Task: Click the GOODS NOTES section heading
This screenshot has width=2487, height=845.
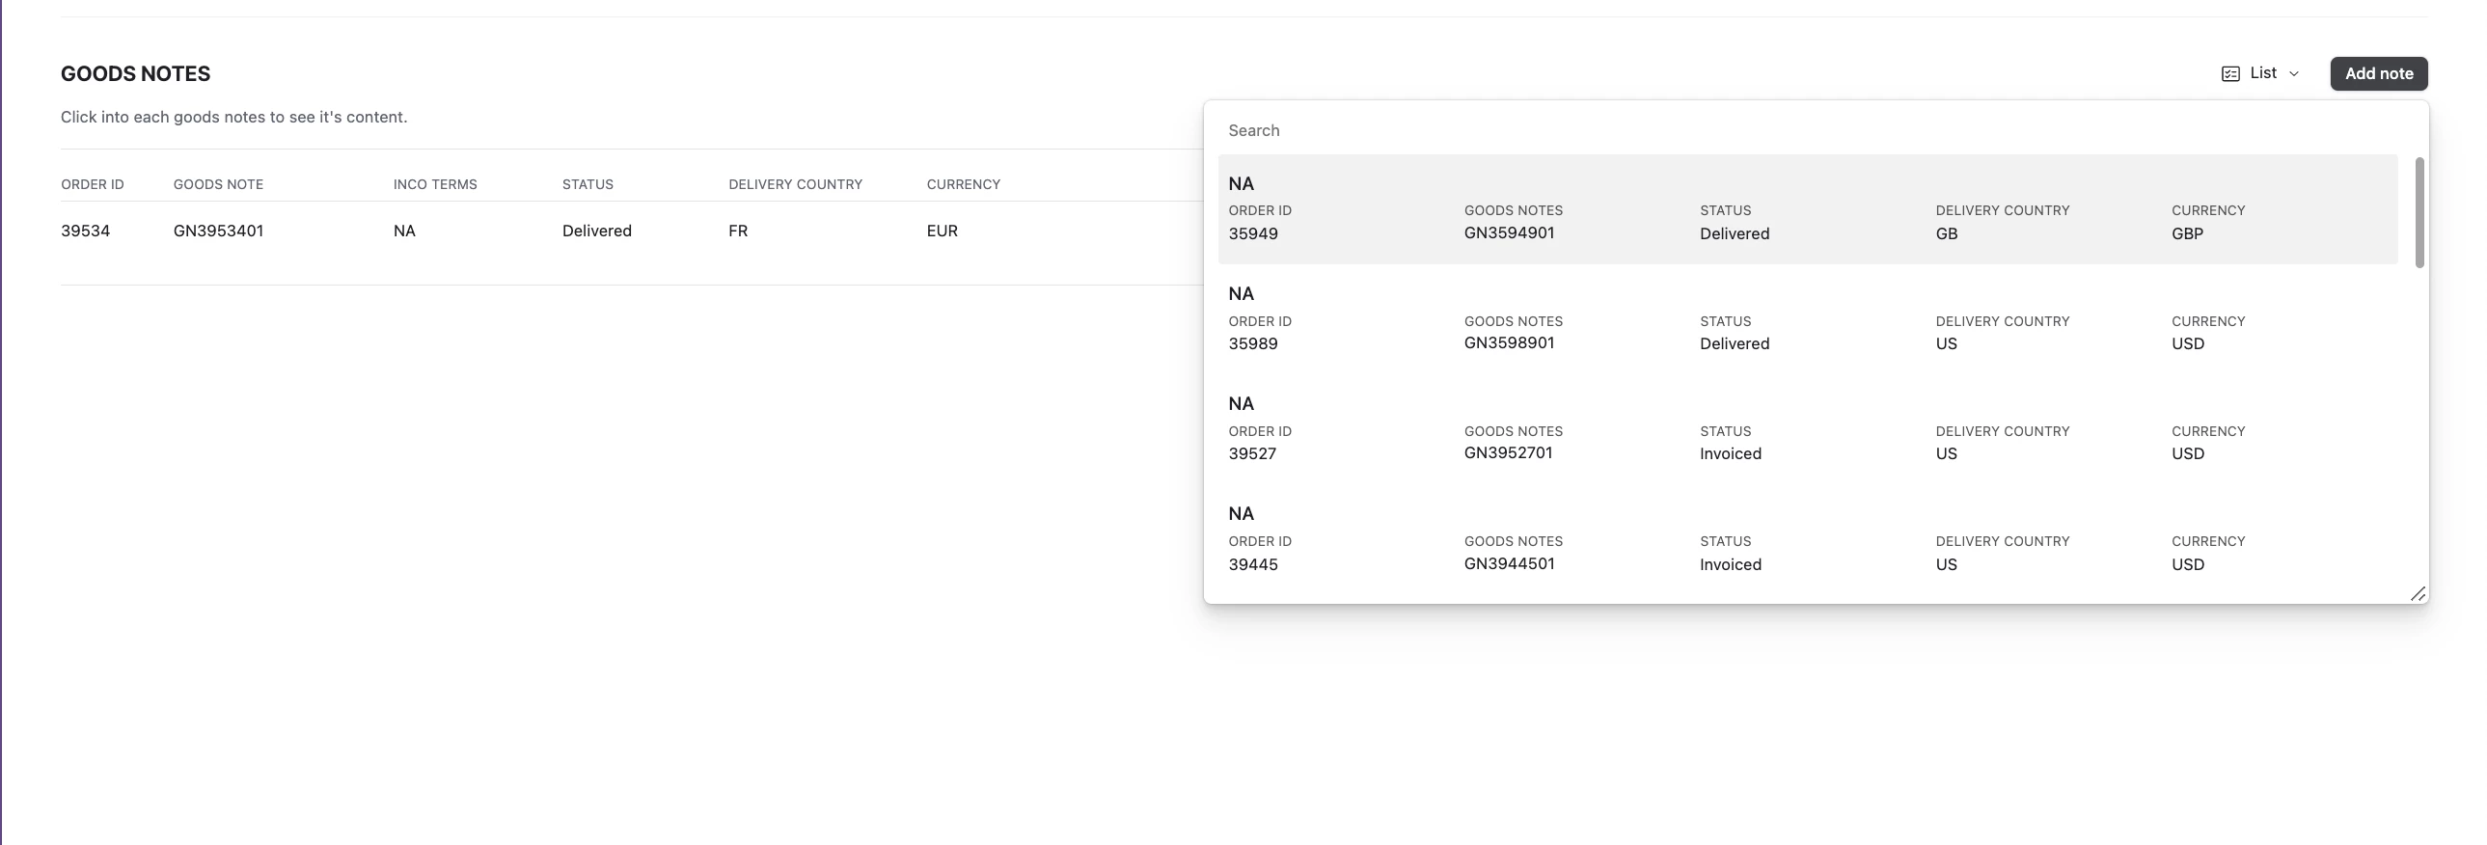Action: pos(135,74)
